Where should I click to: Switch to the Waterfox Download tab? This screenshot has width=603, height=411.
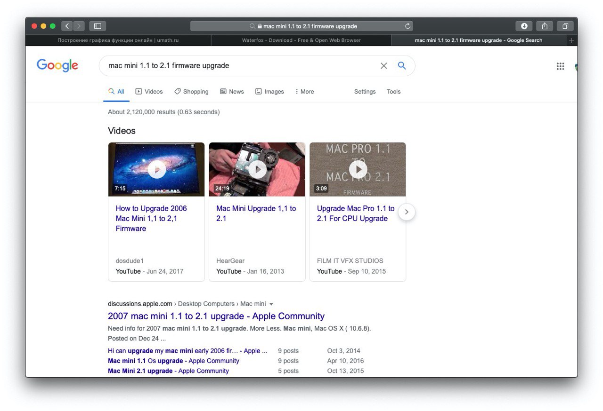point(301,40)
